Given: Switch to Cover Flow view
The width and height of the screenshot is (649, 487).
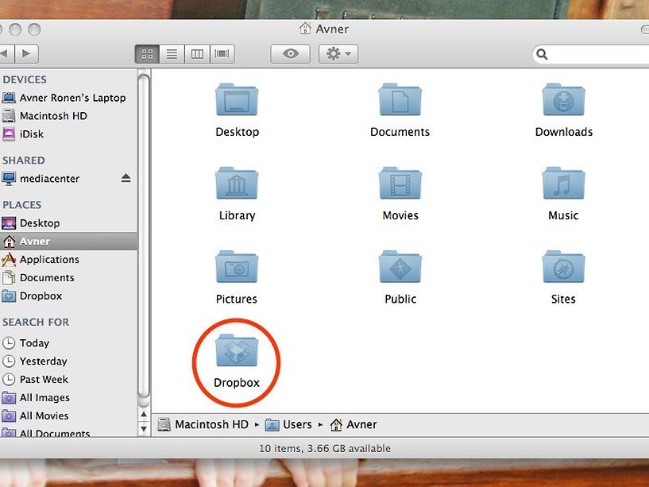Looking at the screenshot, I should (x=222, y=54).
